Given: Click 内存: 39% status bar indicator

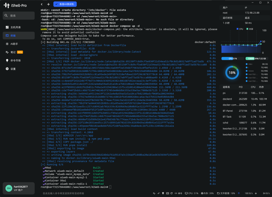Looking at the screenshot, I should (x=207, y=193).
